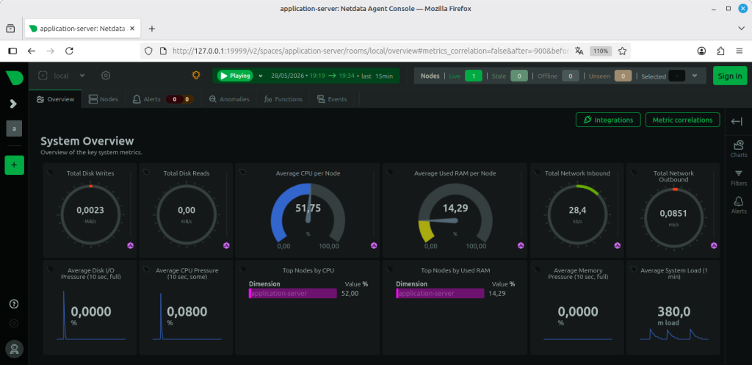
Task: Open the Charts sidebar panel
Action: coord(739,148)
